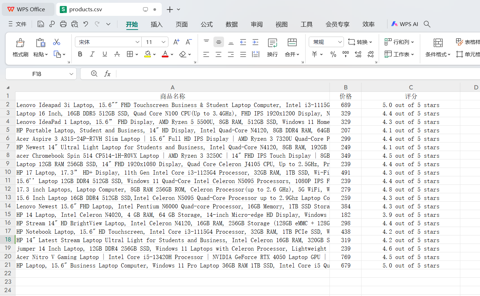Screen dimensions: 480x296
Task: Switch to the 数据 ribbon tab
Action: (232, 24)
